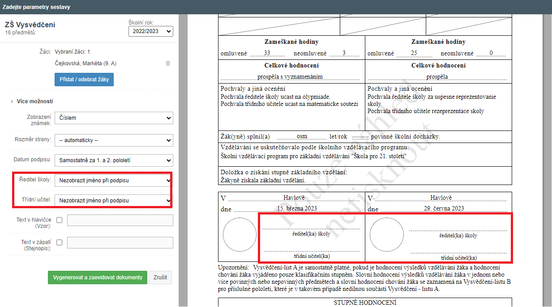Enable the Text v zápatí (Stejnopis) checkbox

60,242
